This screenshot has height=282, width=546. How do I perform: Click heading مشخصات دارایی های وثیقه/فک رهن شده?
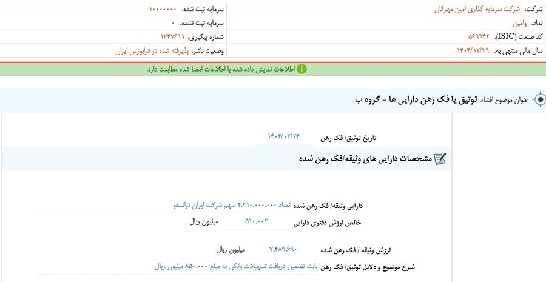(366, 159)
